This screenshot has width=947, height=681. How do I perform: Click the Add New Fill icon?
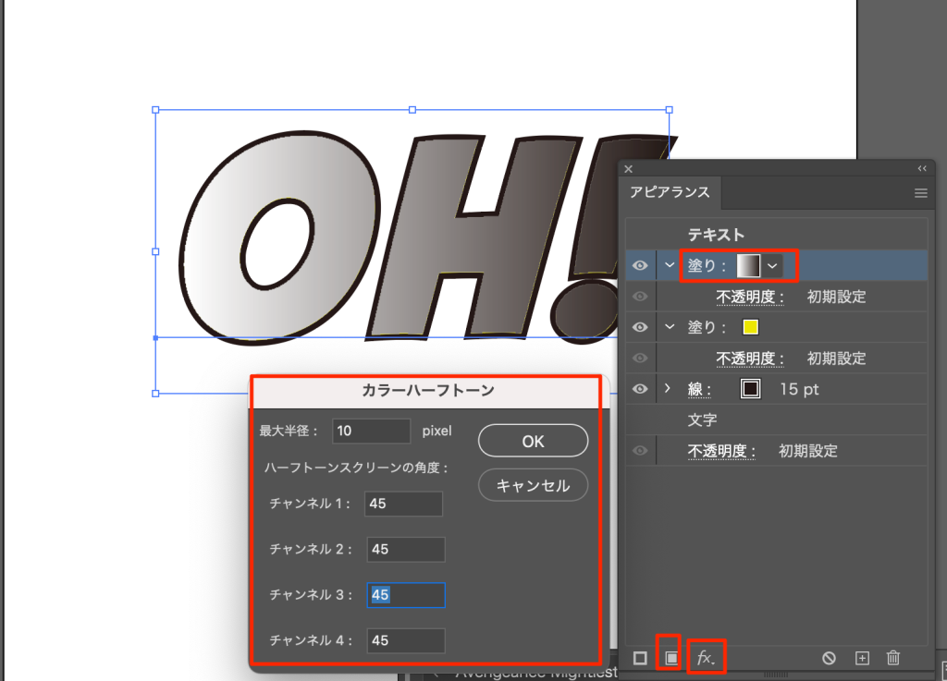tap(671, 658)
